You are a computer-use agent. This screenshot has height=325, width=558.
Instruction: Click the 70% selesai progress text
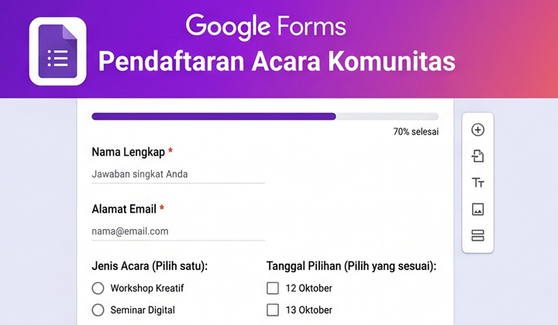click(415, 132)
